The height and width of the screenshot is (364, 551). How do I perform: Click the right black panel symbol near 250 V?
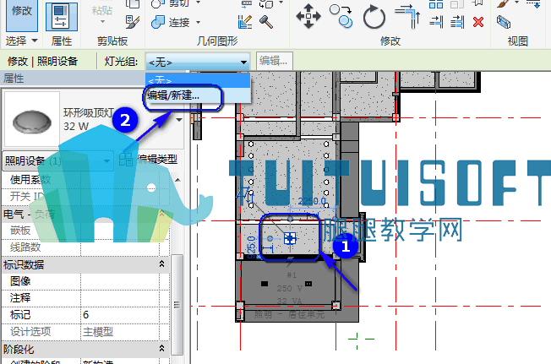[308, 284]
